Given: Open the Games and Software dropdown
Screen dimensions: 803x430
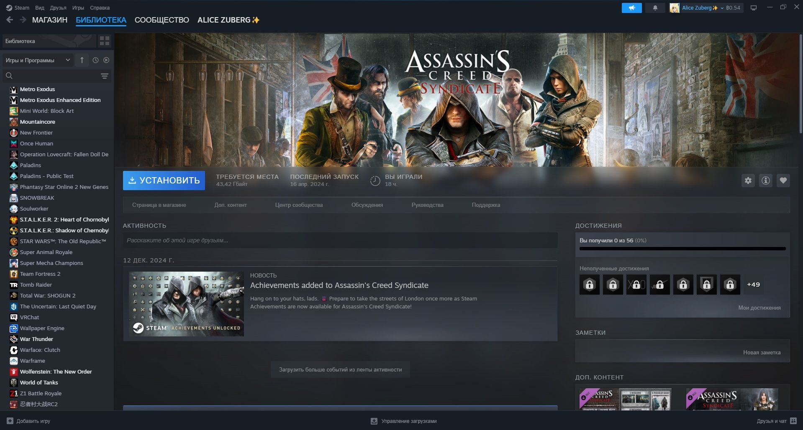Looking at the screenshot, I should click(38, 60).
